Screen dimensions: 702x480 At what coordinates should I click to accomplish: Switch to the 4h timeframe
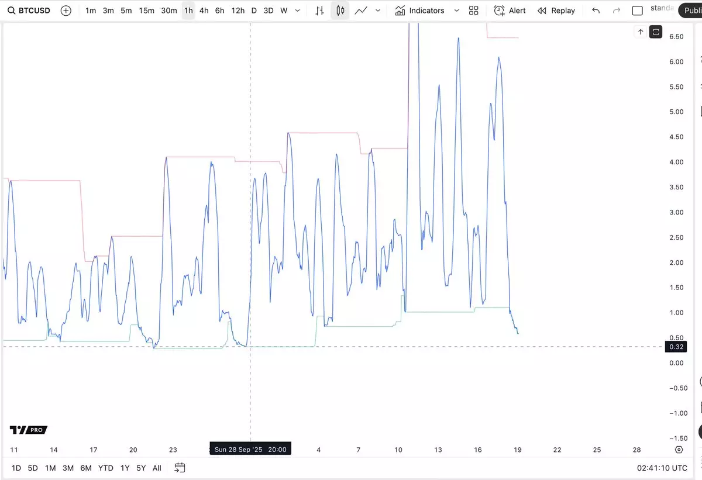[x=204, y=11]
